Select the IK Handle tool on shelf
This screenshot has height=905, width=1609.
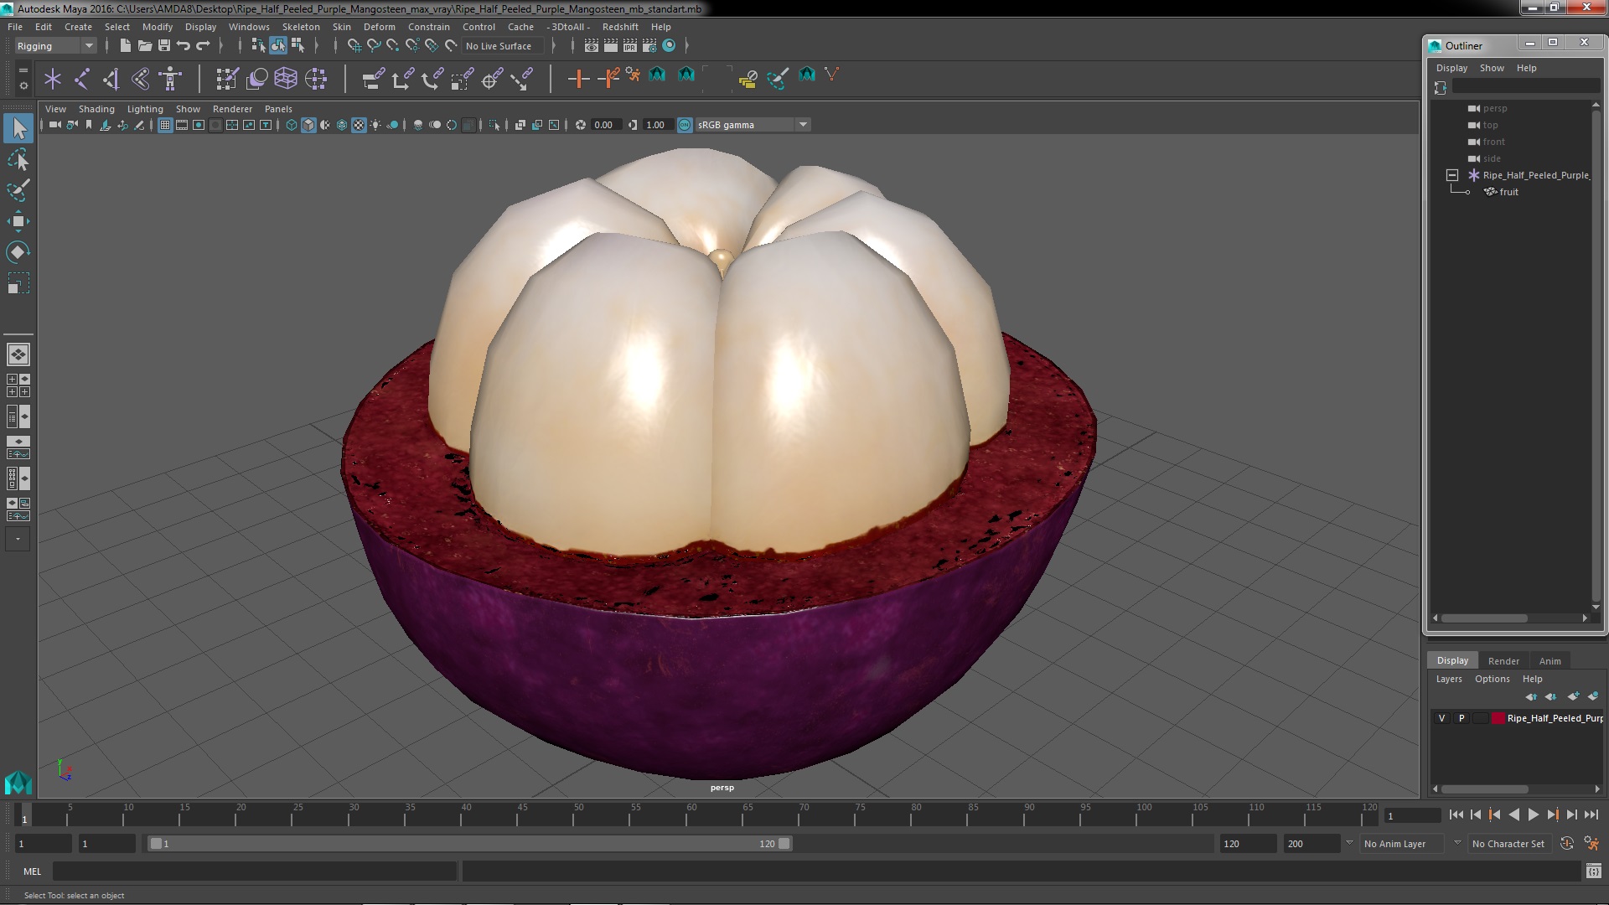click(x=111, y=79)
